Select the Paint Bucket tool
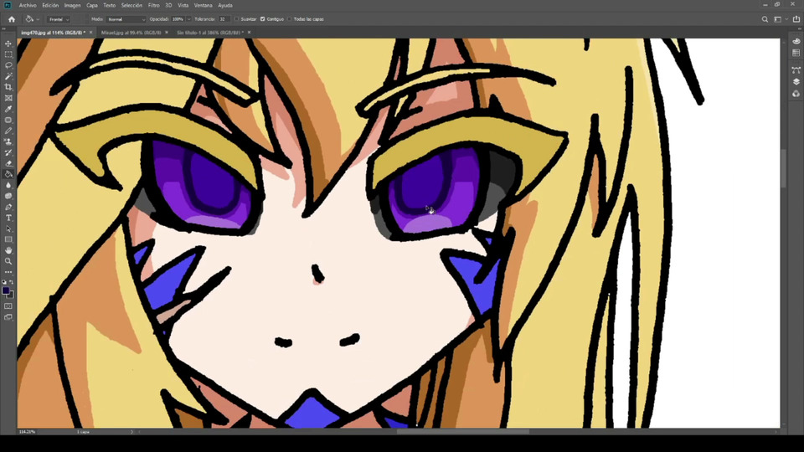804x452 pixels. (8, 174)
